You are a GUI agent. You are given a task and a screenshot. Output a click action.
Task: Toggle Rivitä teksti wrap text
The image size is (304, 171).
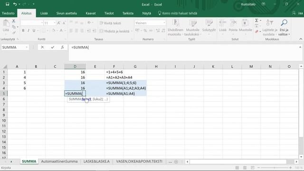pyautogui.click(x=110, y=23)
